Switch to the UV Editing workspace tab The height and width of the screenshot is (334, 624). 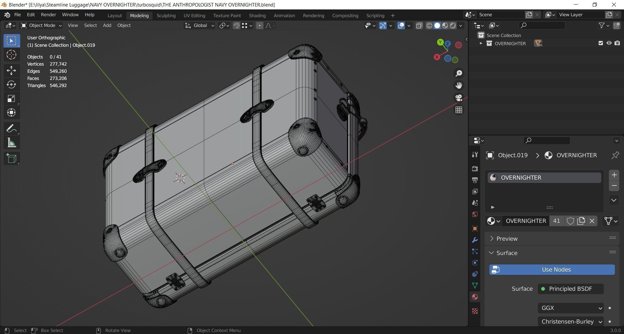pyautogui.click(x=194, y=16)
